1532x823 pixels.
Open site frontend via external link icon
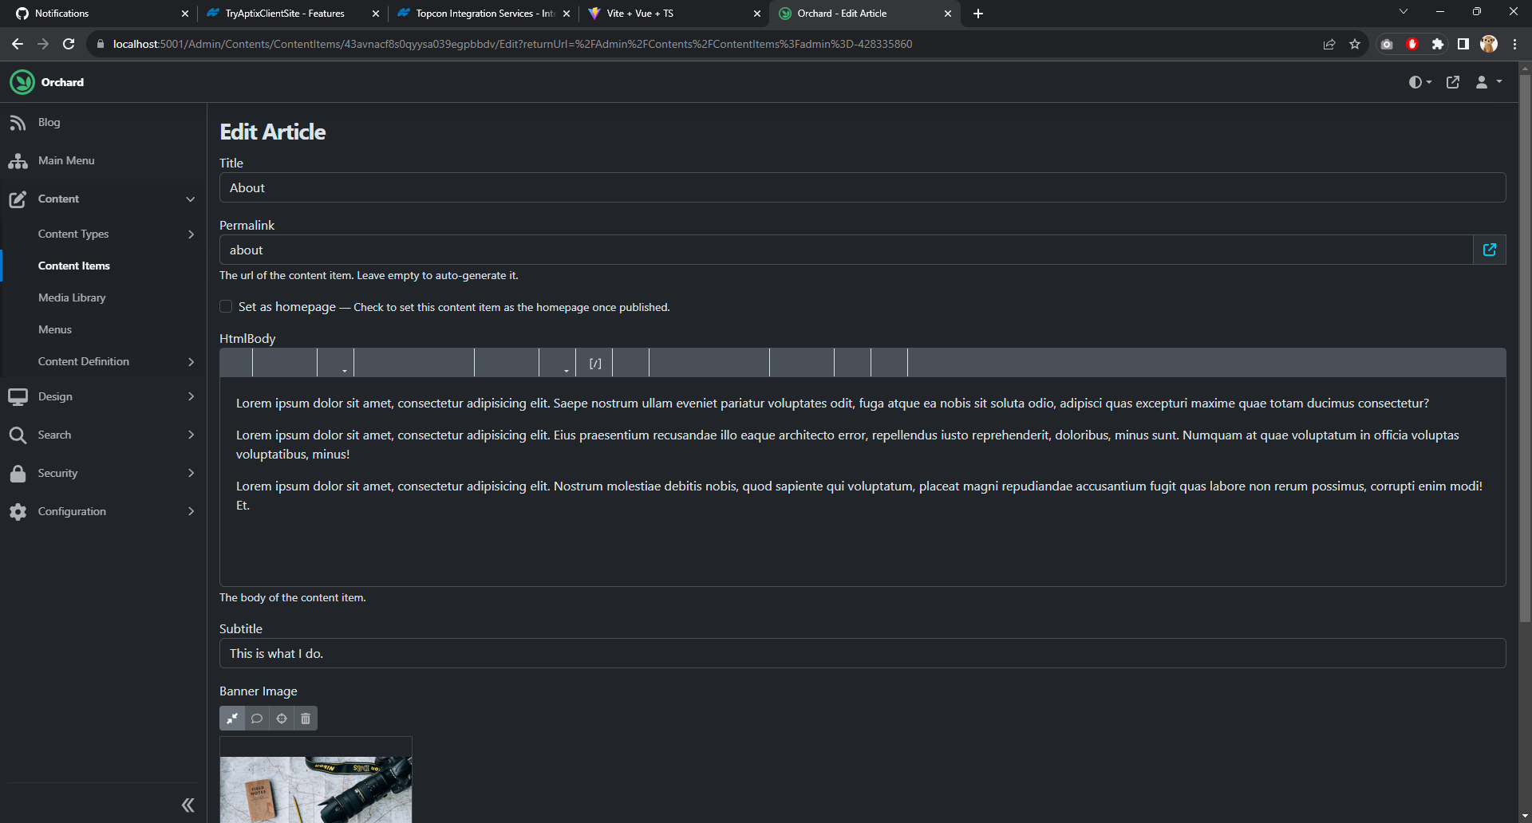click(x=1453, y=81)
